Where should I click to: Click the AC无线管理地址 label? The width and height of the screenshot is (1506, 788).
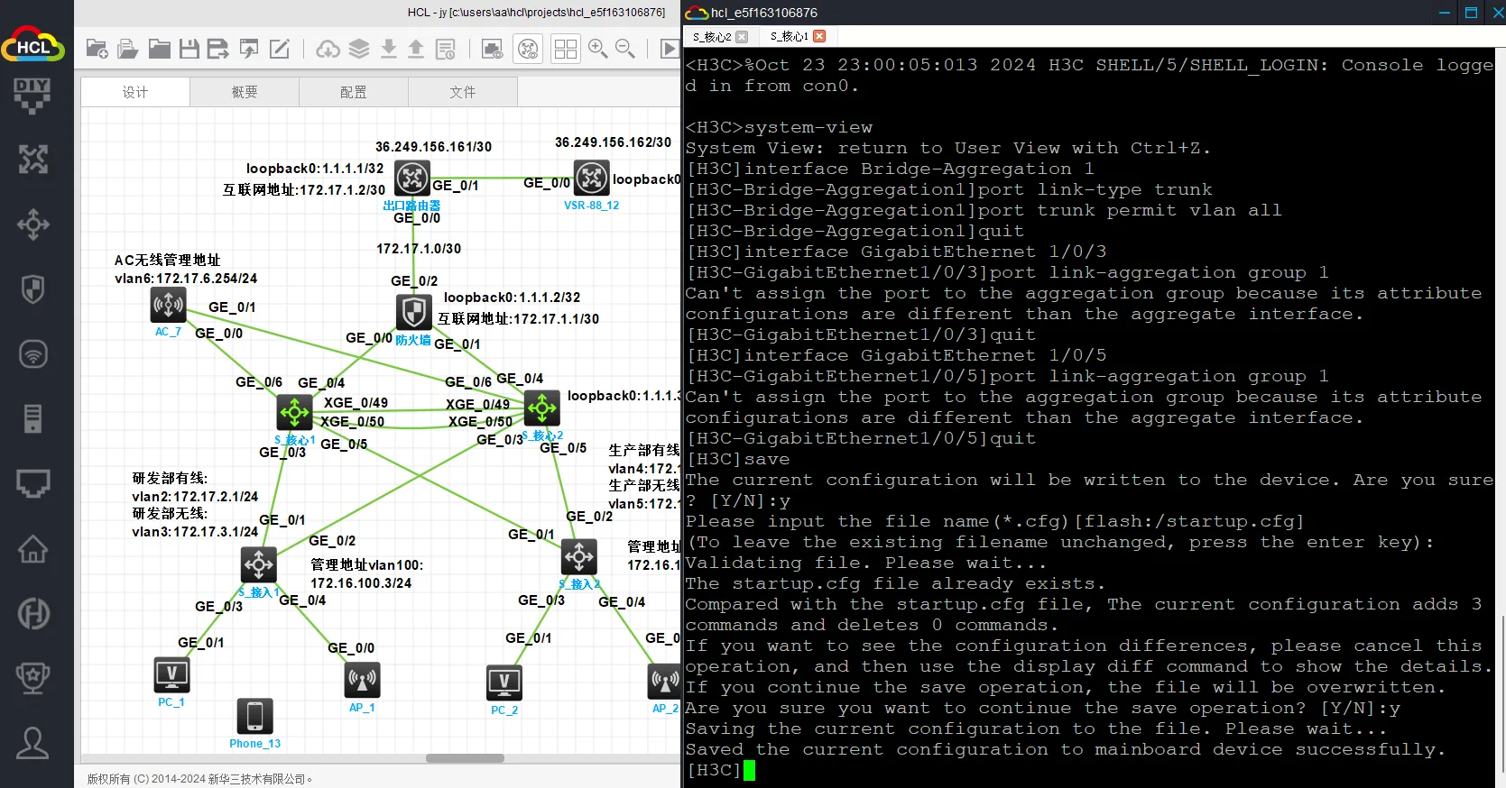click(167, 261)
